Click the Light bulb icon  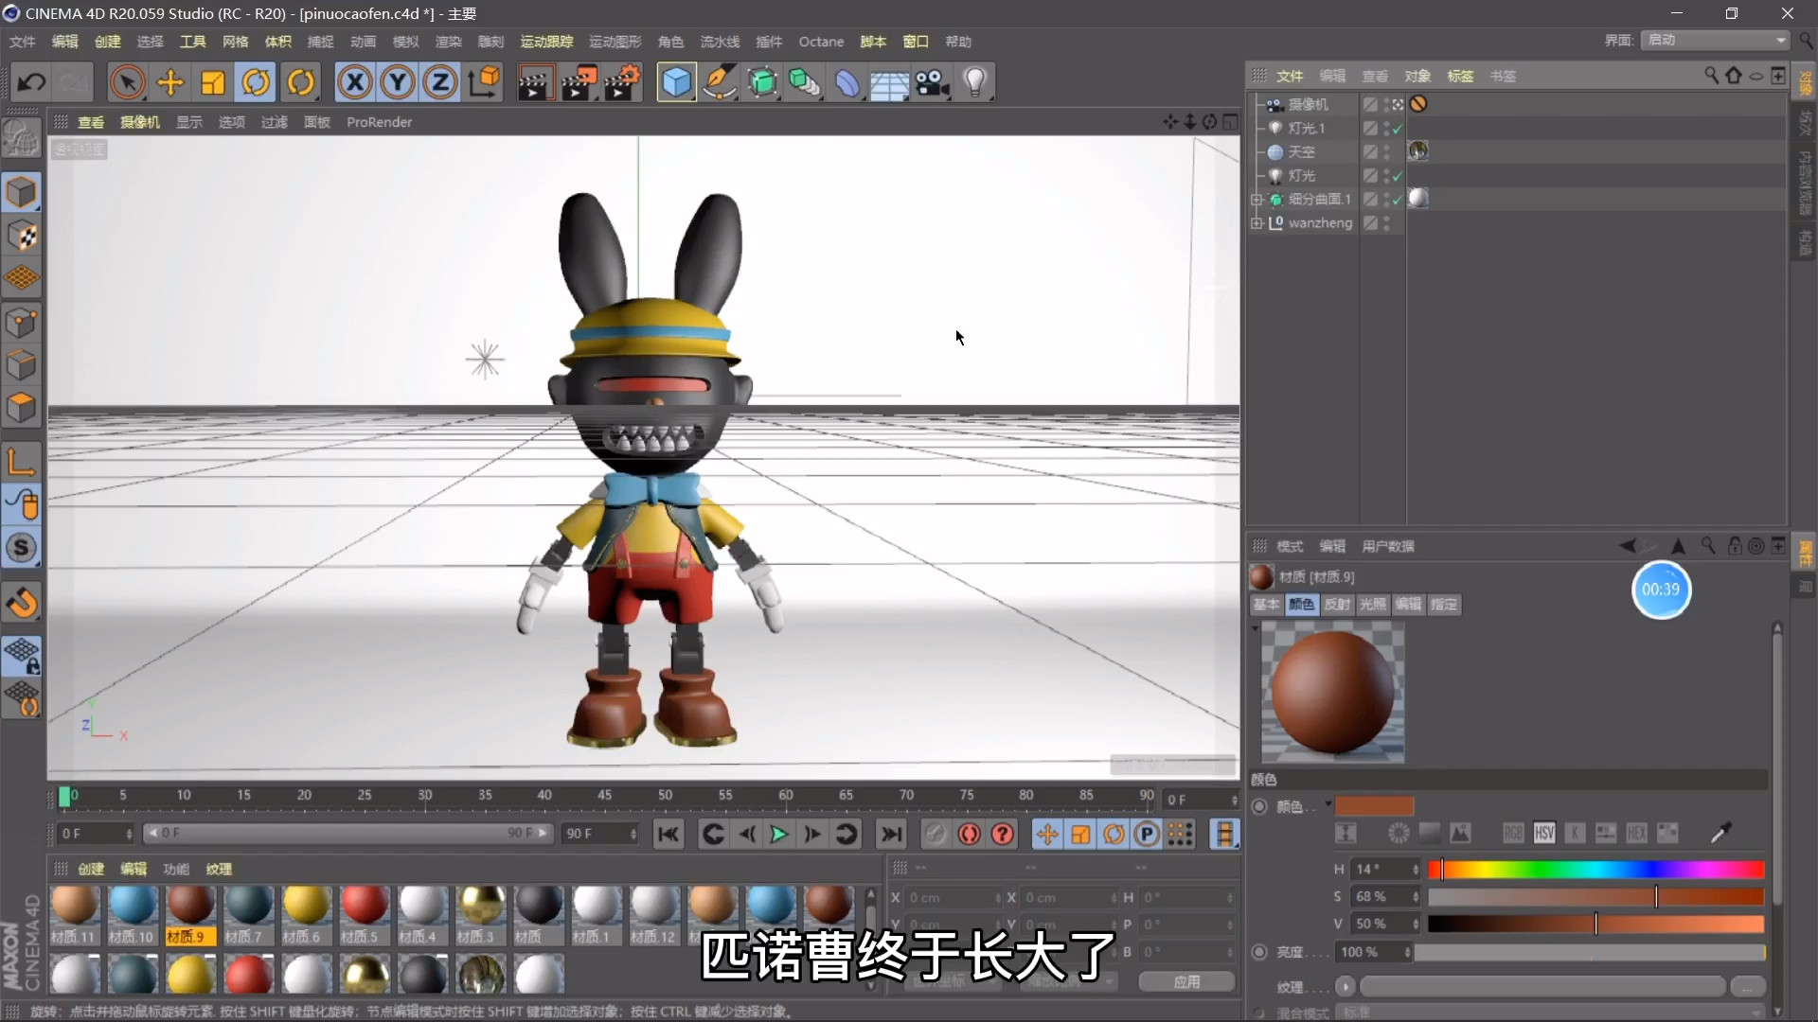click(975, 82)
